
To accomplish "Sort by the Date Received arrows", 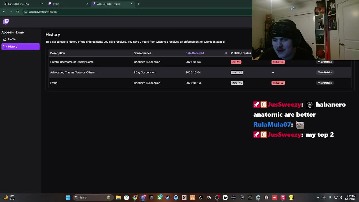I will (226, 53).
